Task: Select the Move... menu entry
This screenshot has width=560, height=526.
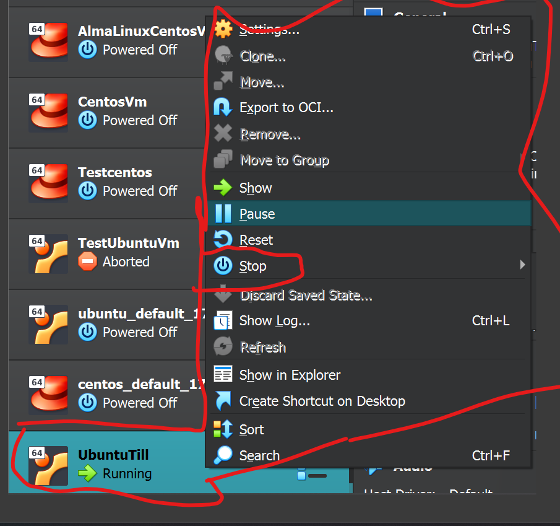Action: 369,82
